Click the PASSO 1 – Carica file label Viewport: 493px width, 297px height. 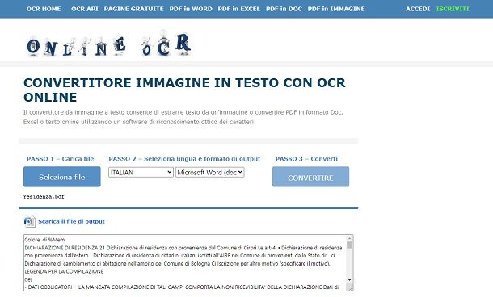tap(61, 159)
